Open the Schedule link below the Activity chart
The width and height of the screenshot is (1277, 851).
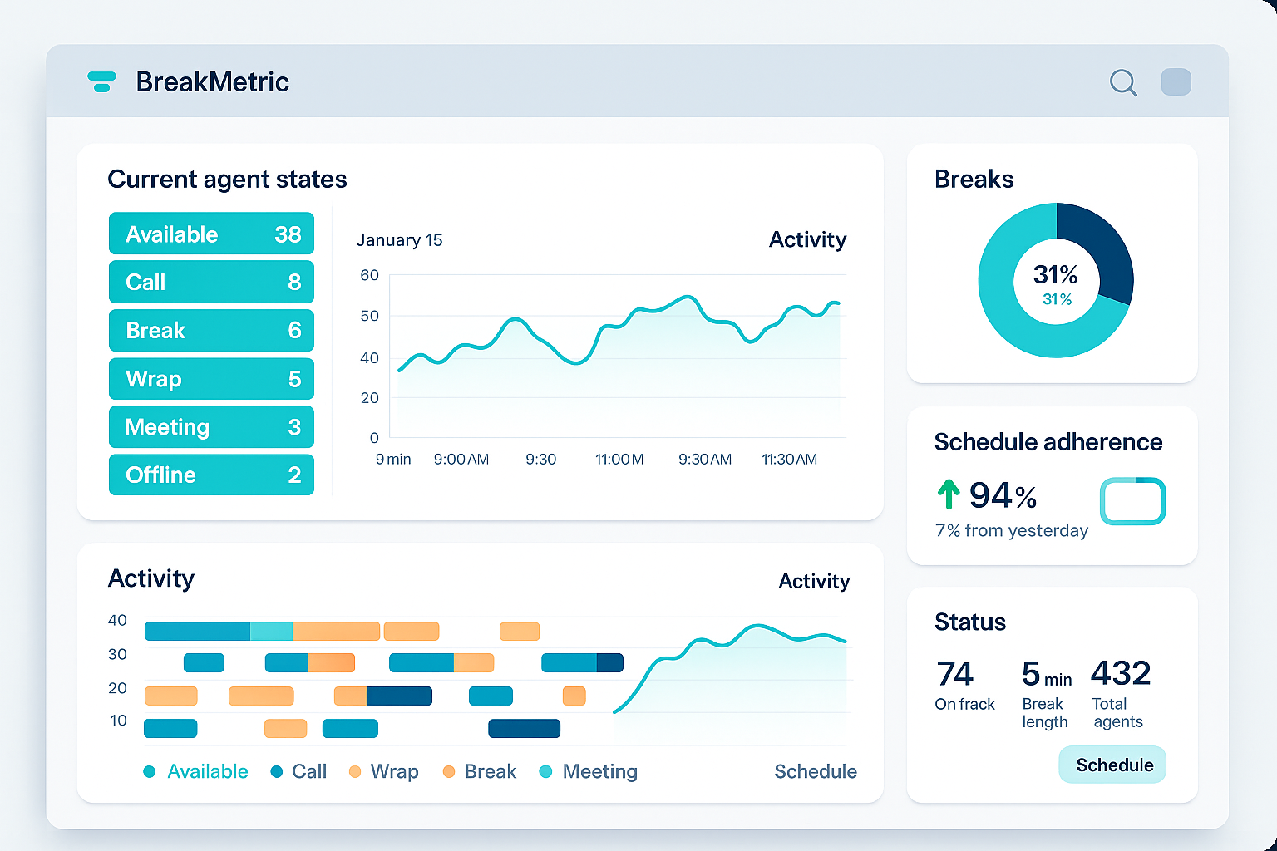tap(816, 771)
